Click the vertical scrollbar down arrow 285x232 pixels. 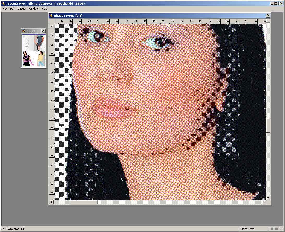click(268, 198)
